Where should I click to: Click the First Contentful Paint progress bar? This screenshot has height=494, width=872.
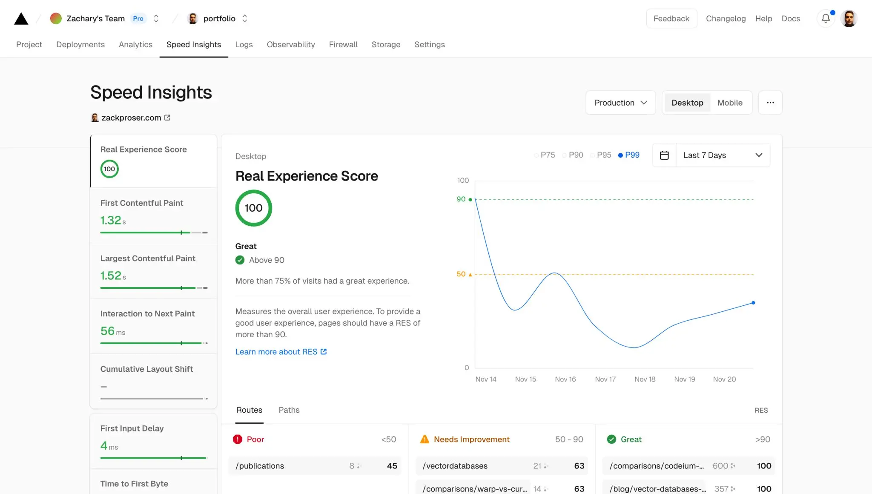pyautogui.click(x=153, y=233)
